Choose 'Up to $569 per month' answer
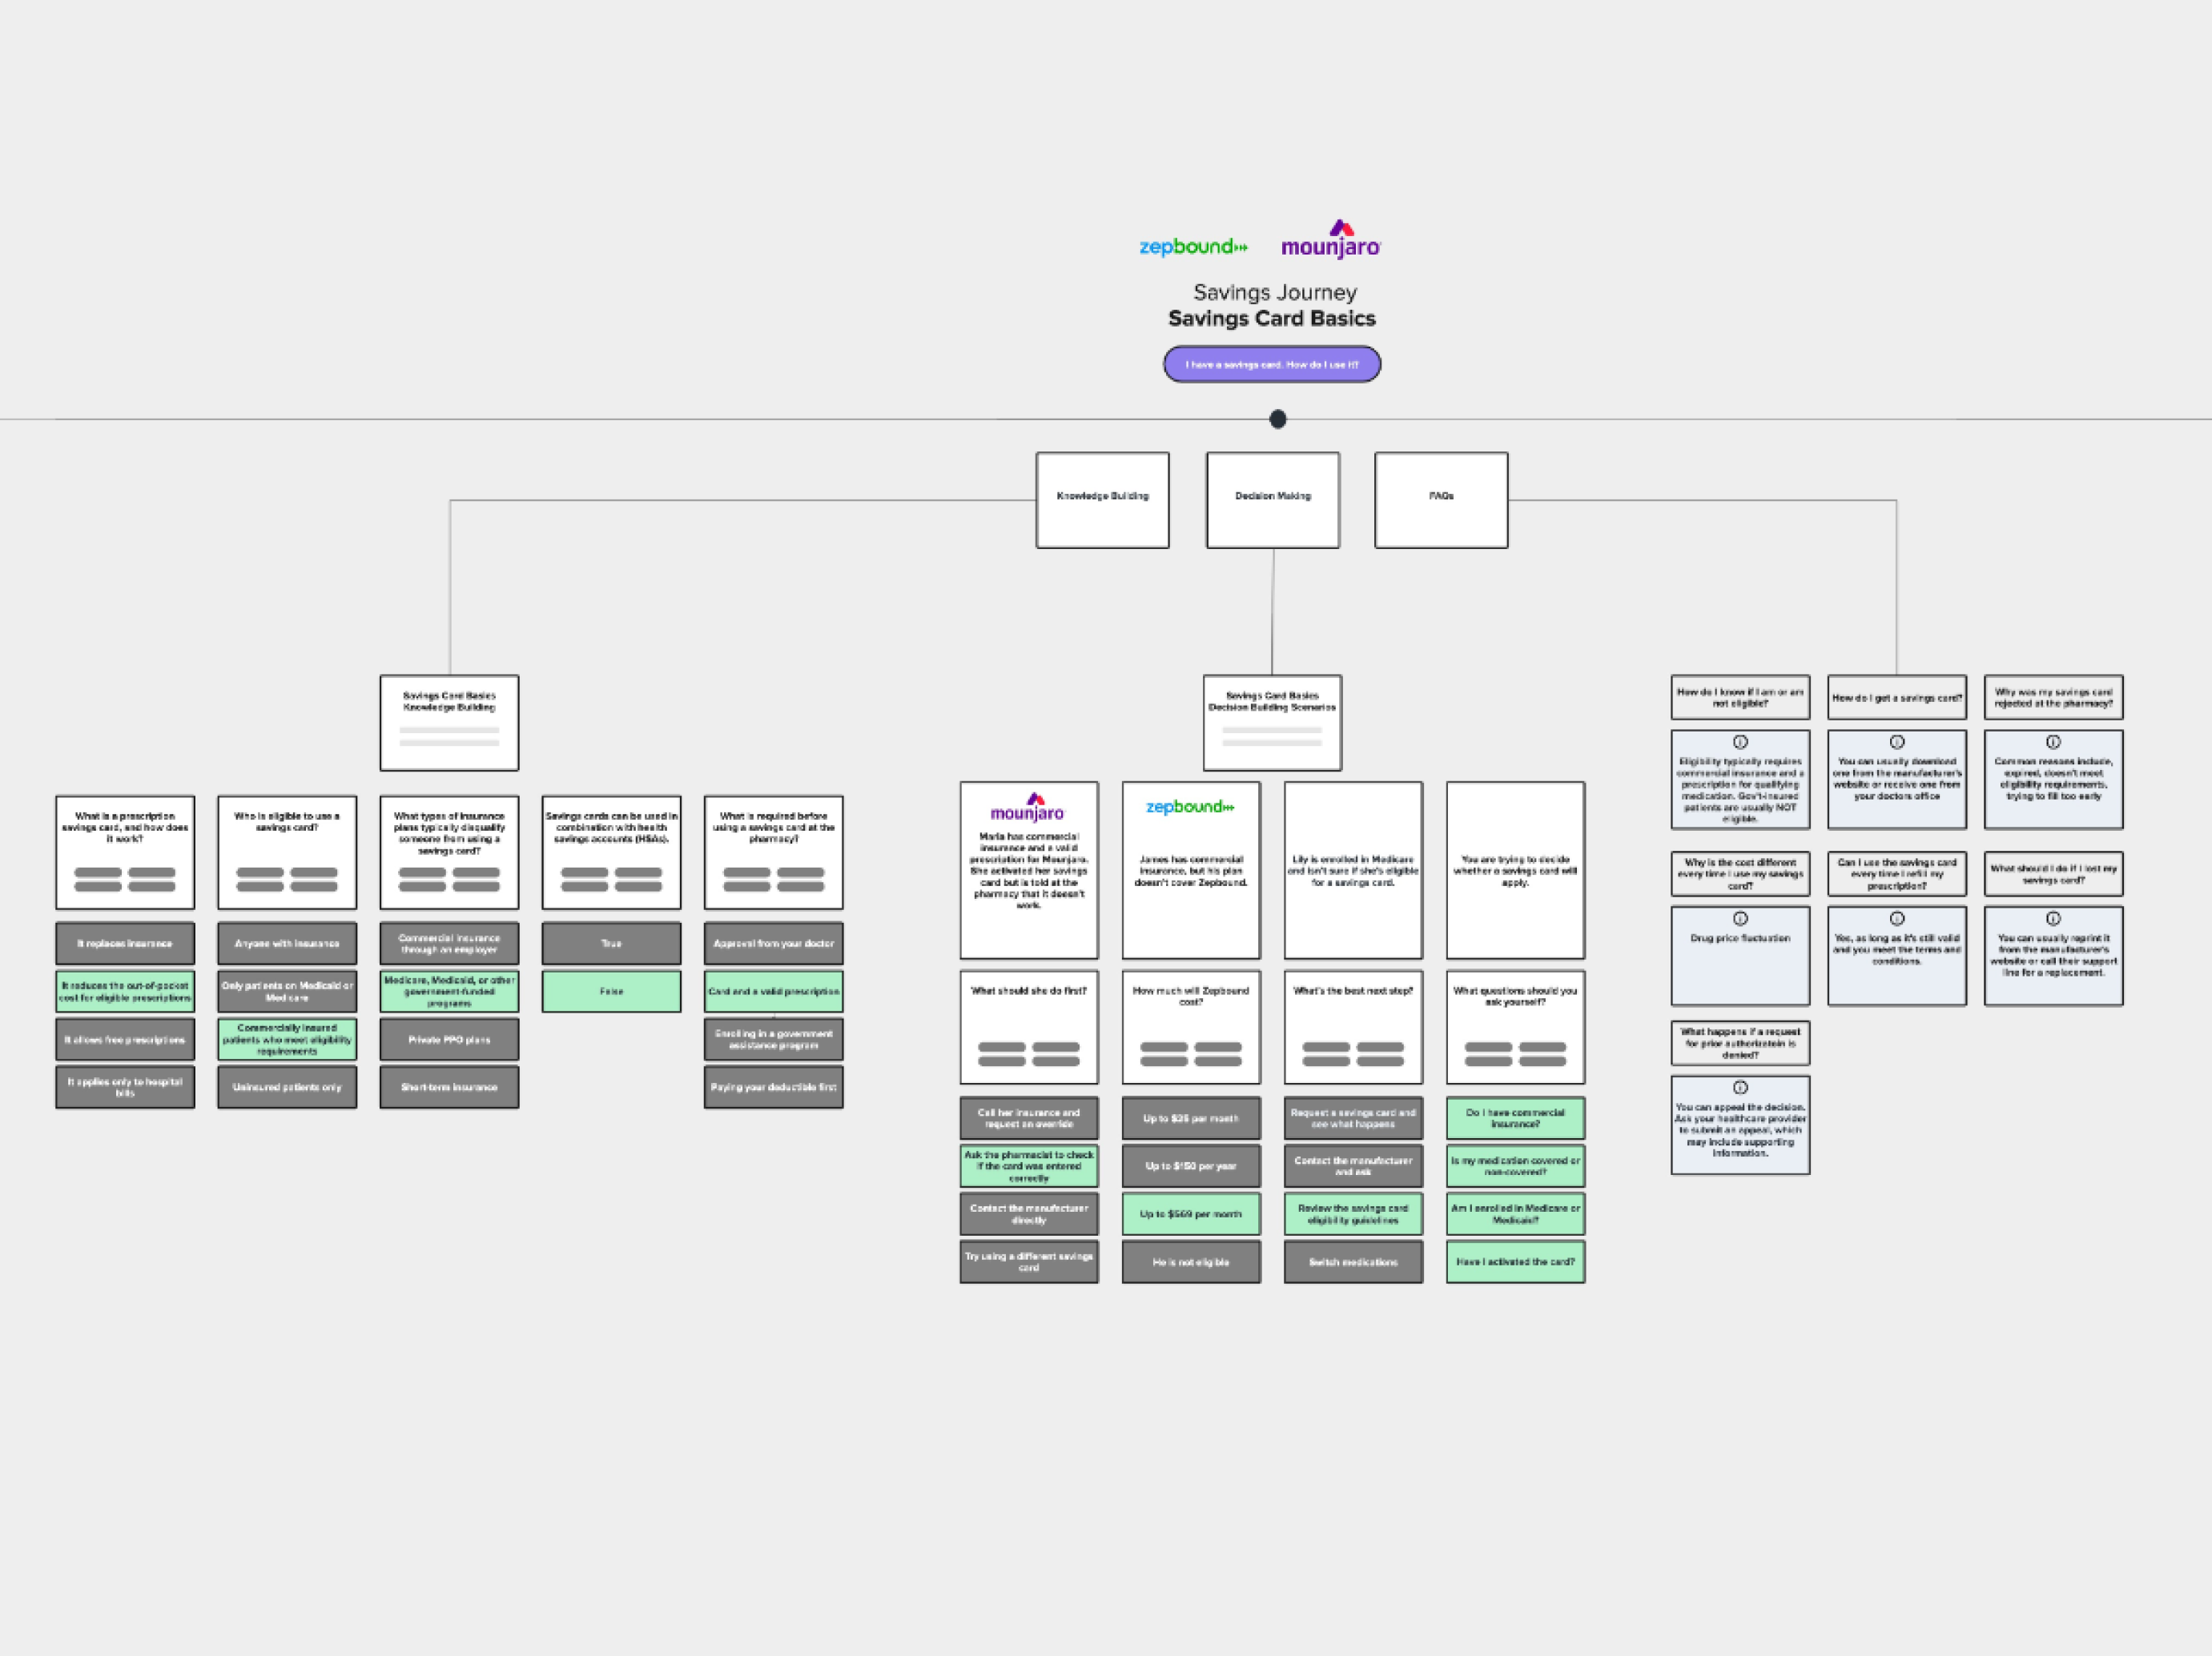 point(1190,1214)
